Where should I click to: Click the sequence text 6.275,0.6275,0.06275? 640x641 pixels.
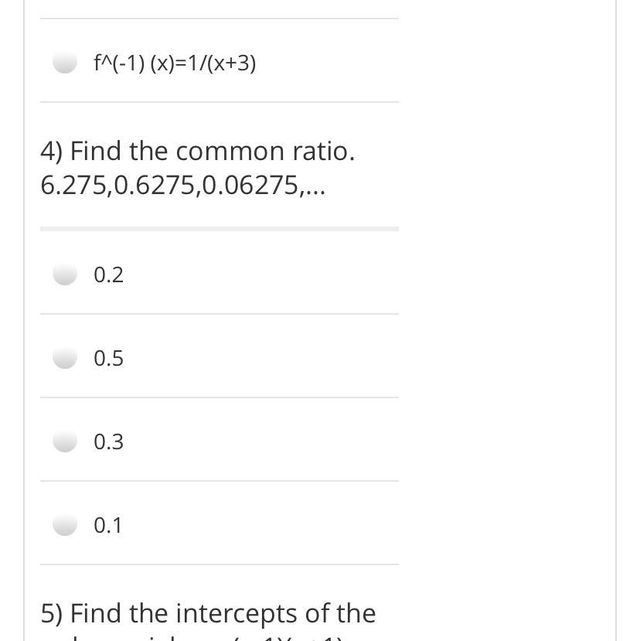[x=172, y=186]
